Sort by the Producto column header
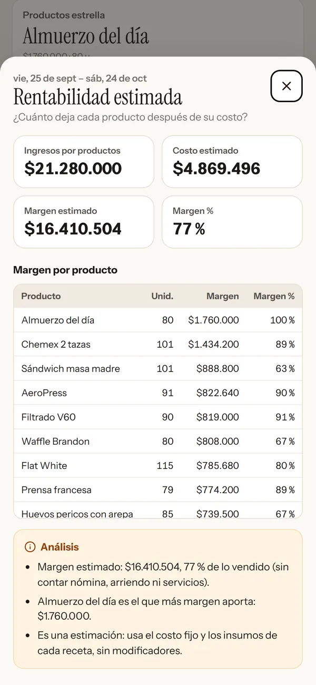 pyautogui.click(x=41, y=296)
